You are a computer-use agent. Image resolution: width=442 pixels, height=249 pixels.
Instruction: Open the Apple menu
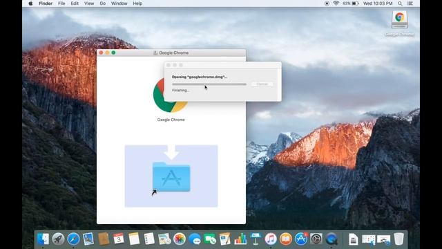pos(30,3)
